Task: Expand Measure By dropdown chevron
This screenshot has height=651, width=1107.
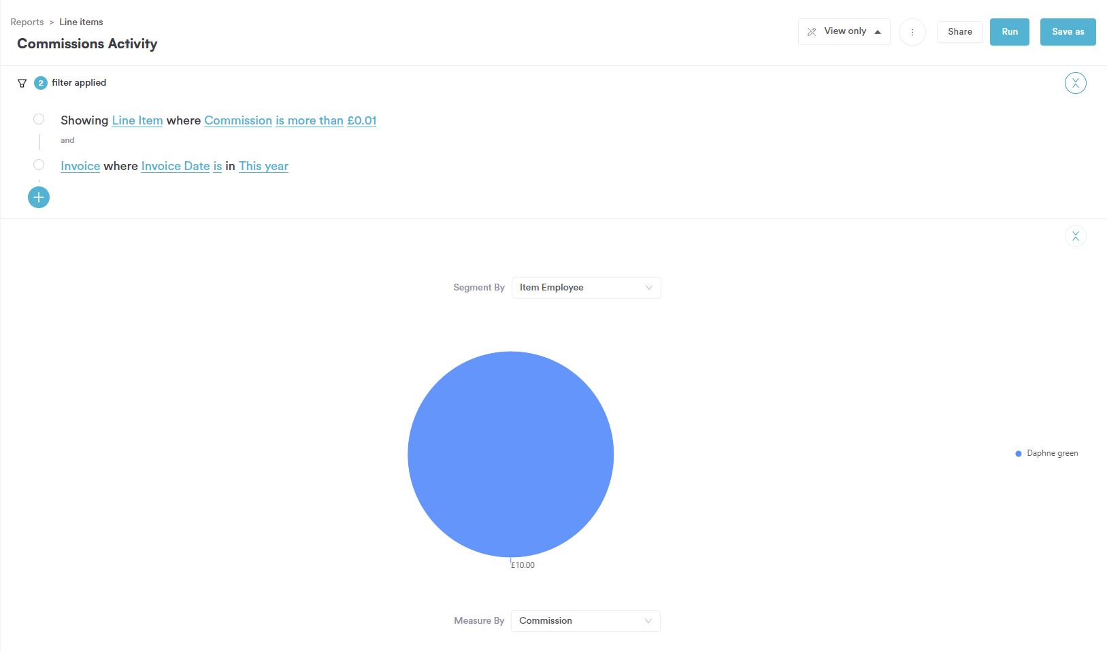Action: [x=648, y=621]
